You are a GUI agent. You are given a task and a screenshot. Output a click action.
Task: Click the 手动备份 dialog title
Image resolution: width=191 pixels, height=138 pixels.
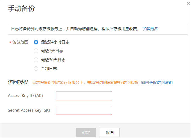pyautogui.click(x=21, y=8)
